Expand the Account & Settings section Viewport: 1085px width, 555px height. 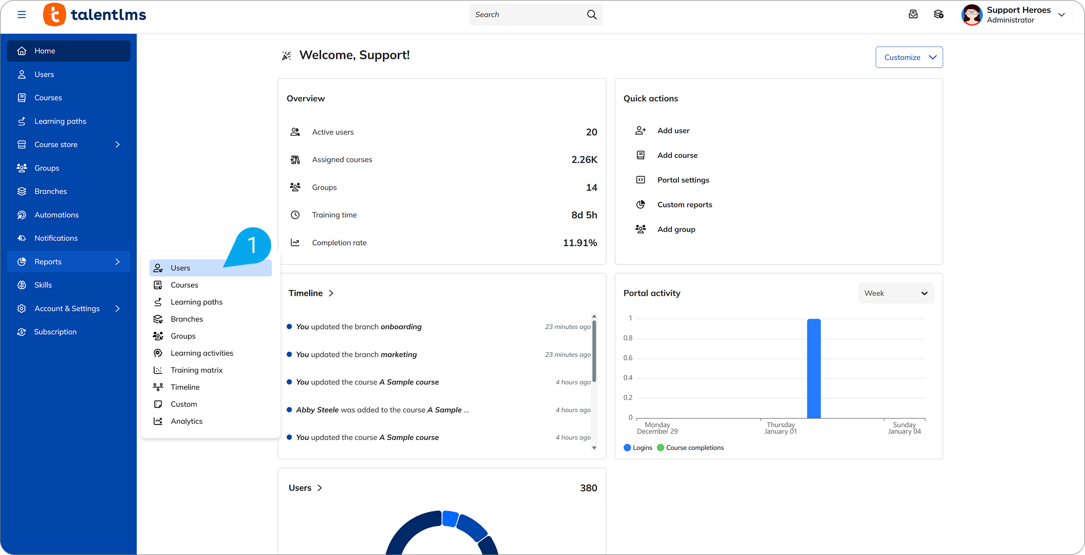tap(117, 308)
